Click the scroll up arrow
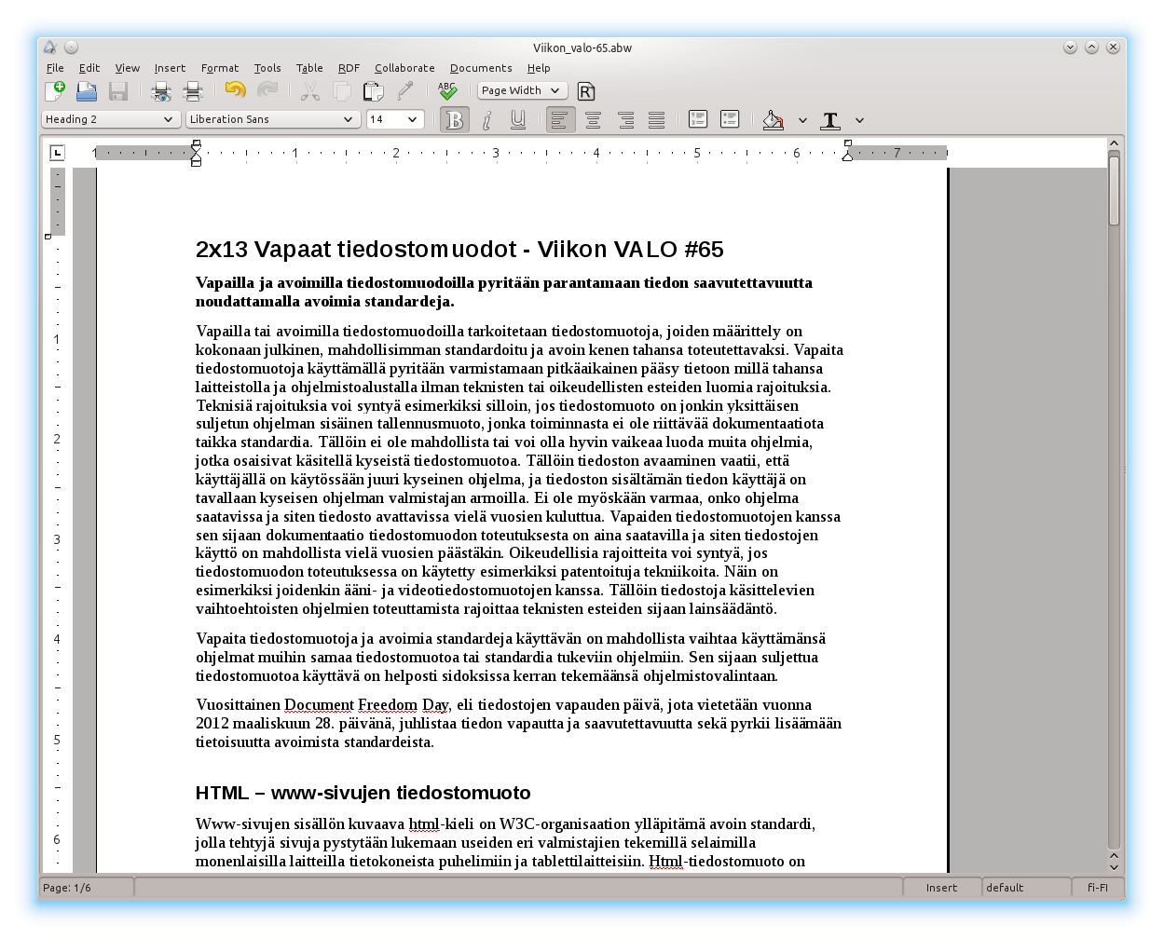Image resolution: width=1164 pixels, height=939 pixels. pyautogui.click(x=1114, y=144)
